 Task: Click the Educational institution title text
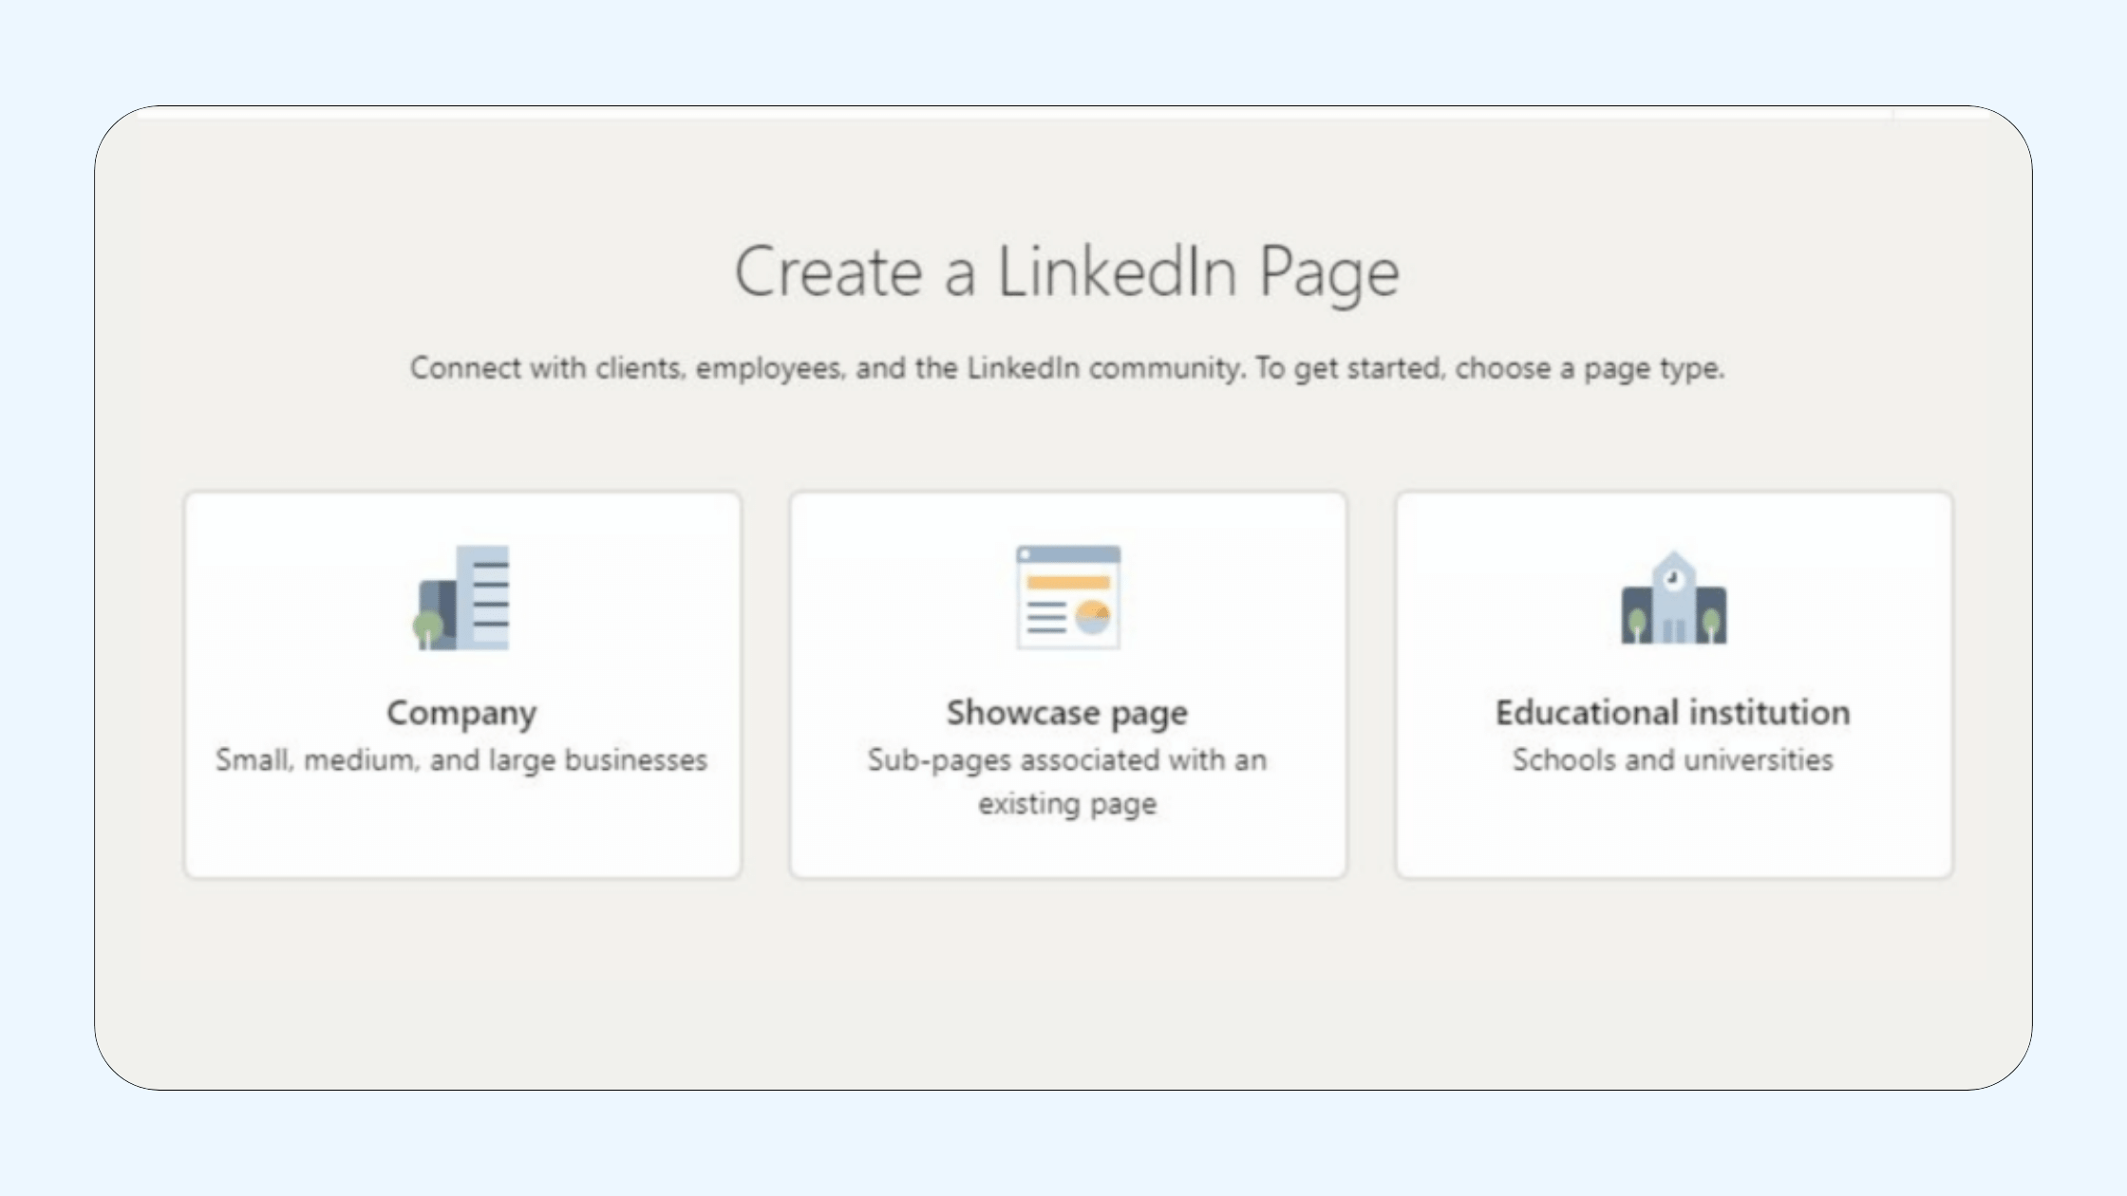1672,713
